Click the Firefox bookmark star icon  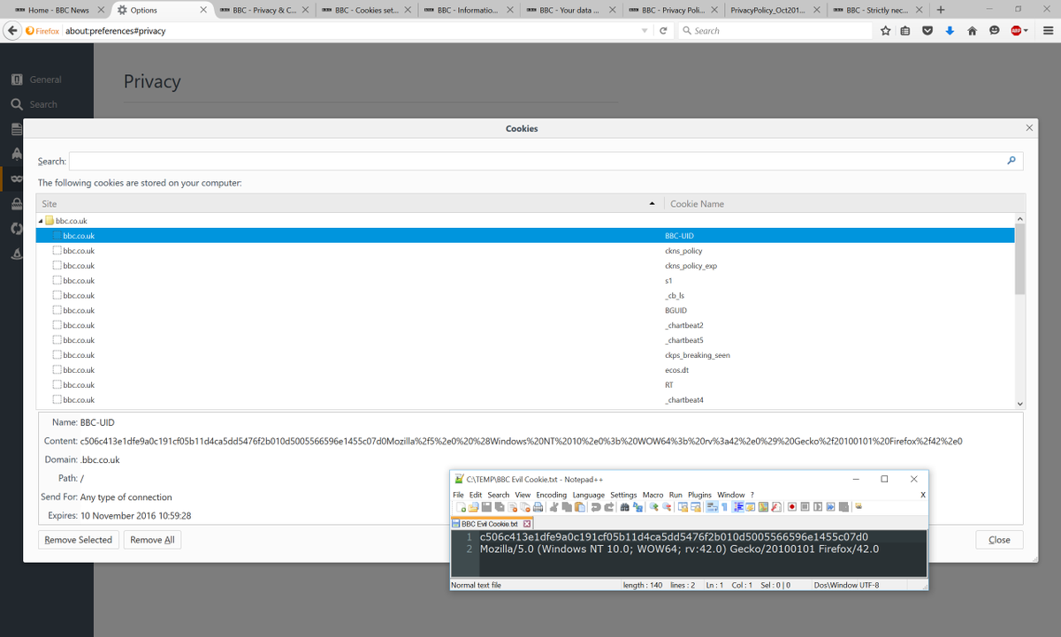[885, 31]
